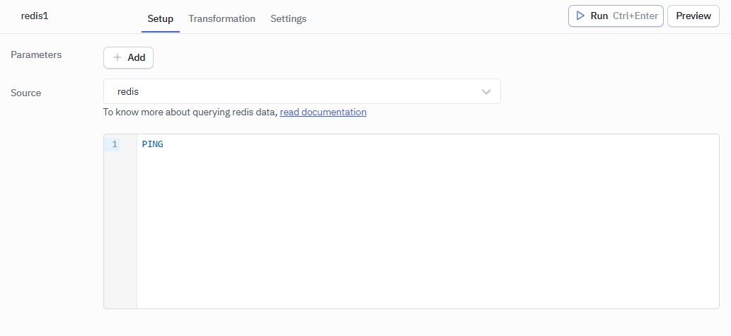The width and height of the screenshot is (731, 336).
Task: Click the play triangle icon in Run
Action: pyautogui.click(x=580, y=16)
